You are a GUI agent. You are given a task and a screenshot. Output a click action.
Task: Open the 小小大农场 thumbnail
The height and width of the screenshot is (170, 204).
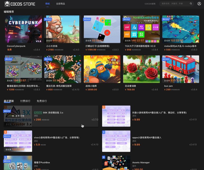tap(63, 29)
